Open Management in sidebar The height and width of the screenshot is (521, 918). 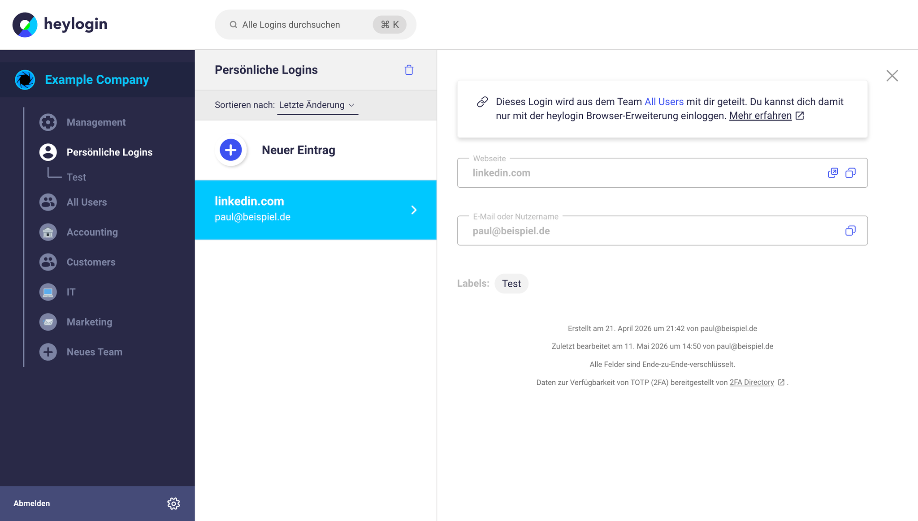coord(96,122)
